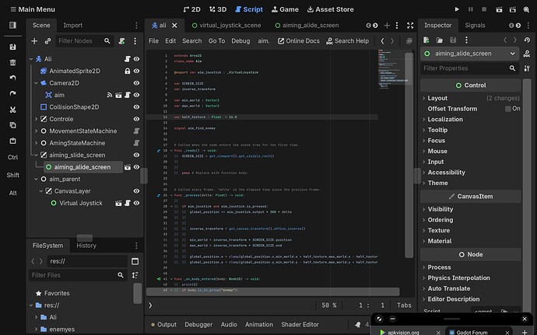Add a new node with plus icon
The height and width of the screenshot is (335, 537).
(34, 41)
